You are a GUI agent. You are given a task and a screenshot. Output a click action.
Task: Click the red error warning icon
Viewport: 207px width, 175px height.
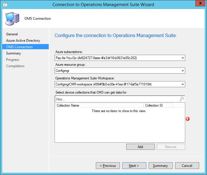coord(188,119)
